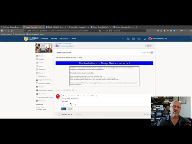Open Newsela in the course sidebar
The image size is (192, 144).
[x=41, y=87]
